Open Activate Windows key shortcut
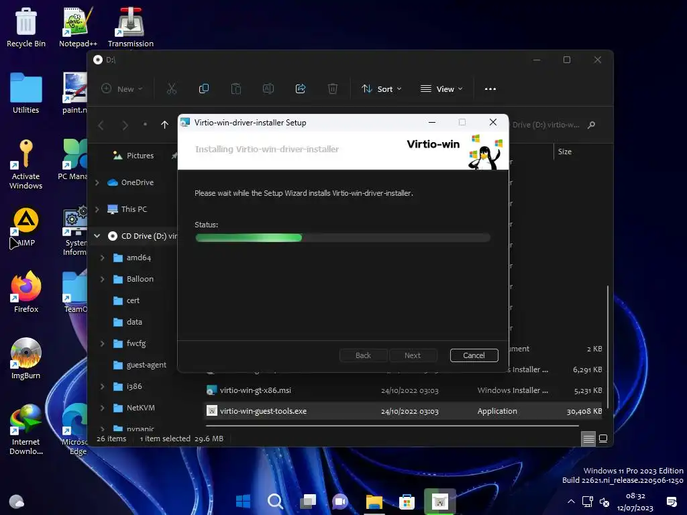The width and height of the screenshot is (687, 515). [x=26, y=164]
